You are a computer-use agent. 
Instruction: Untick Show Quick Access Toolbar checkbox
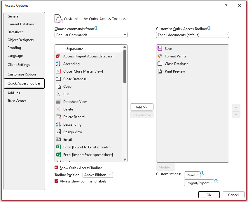56,168
